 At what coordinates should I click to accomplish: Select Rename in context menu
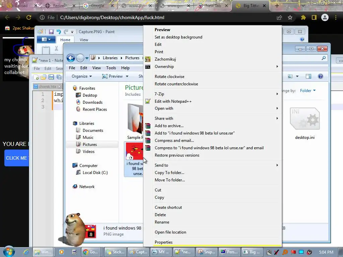tap(212, 222)
